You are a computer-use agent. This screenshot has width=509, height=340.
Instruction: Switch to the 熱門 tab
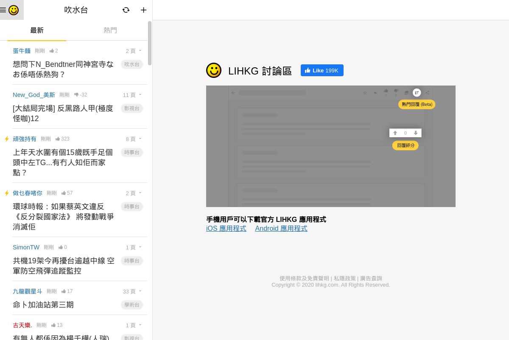pos(110,30)
